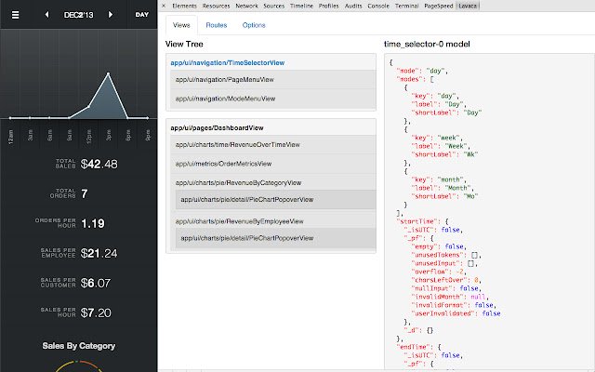
Task: Open the Routes tab
Action: (x=217, y=25)
